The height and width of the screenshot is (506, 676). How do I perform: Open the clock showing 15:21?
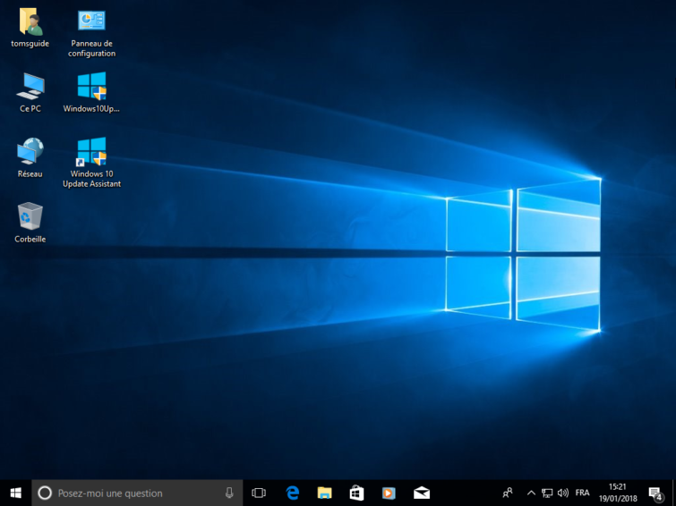tap(618, 493)
